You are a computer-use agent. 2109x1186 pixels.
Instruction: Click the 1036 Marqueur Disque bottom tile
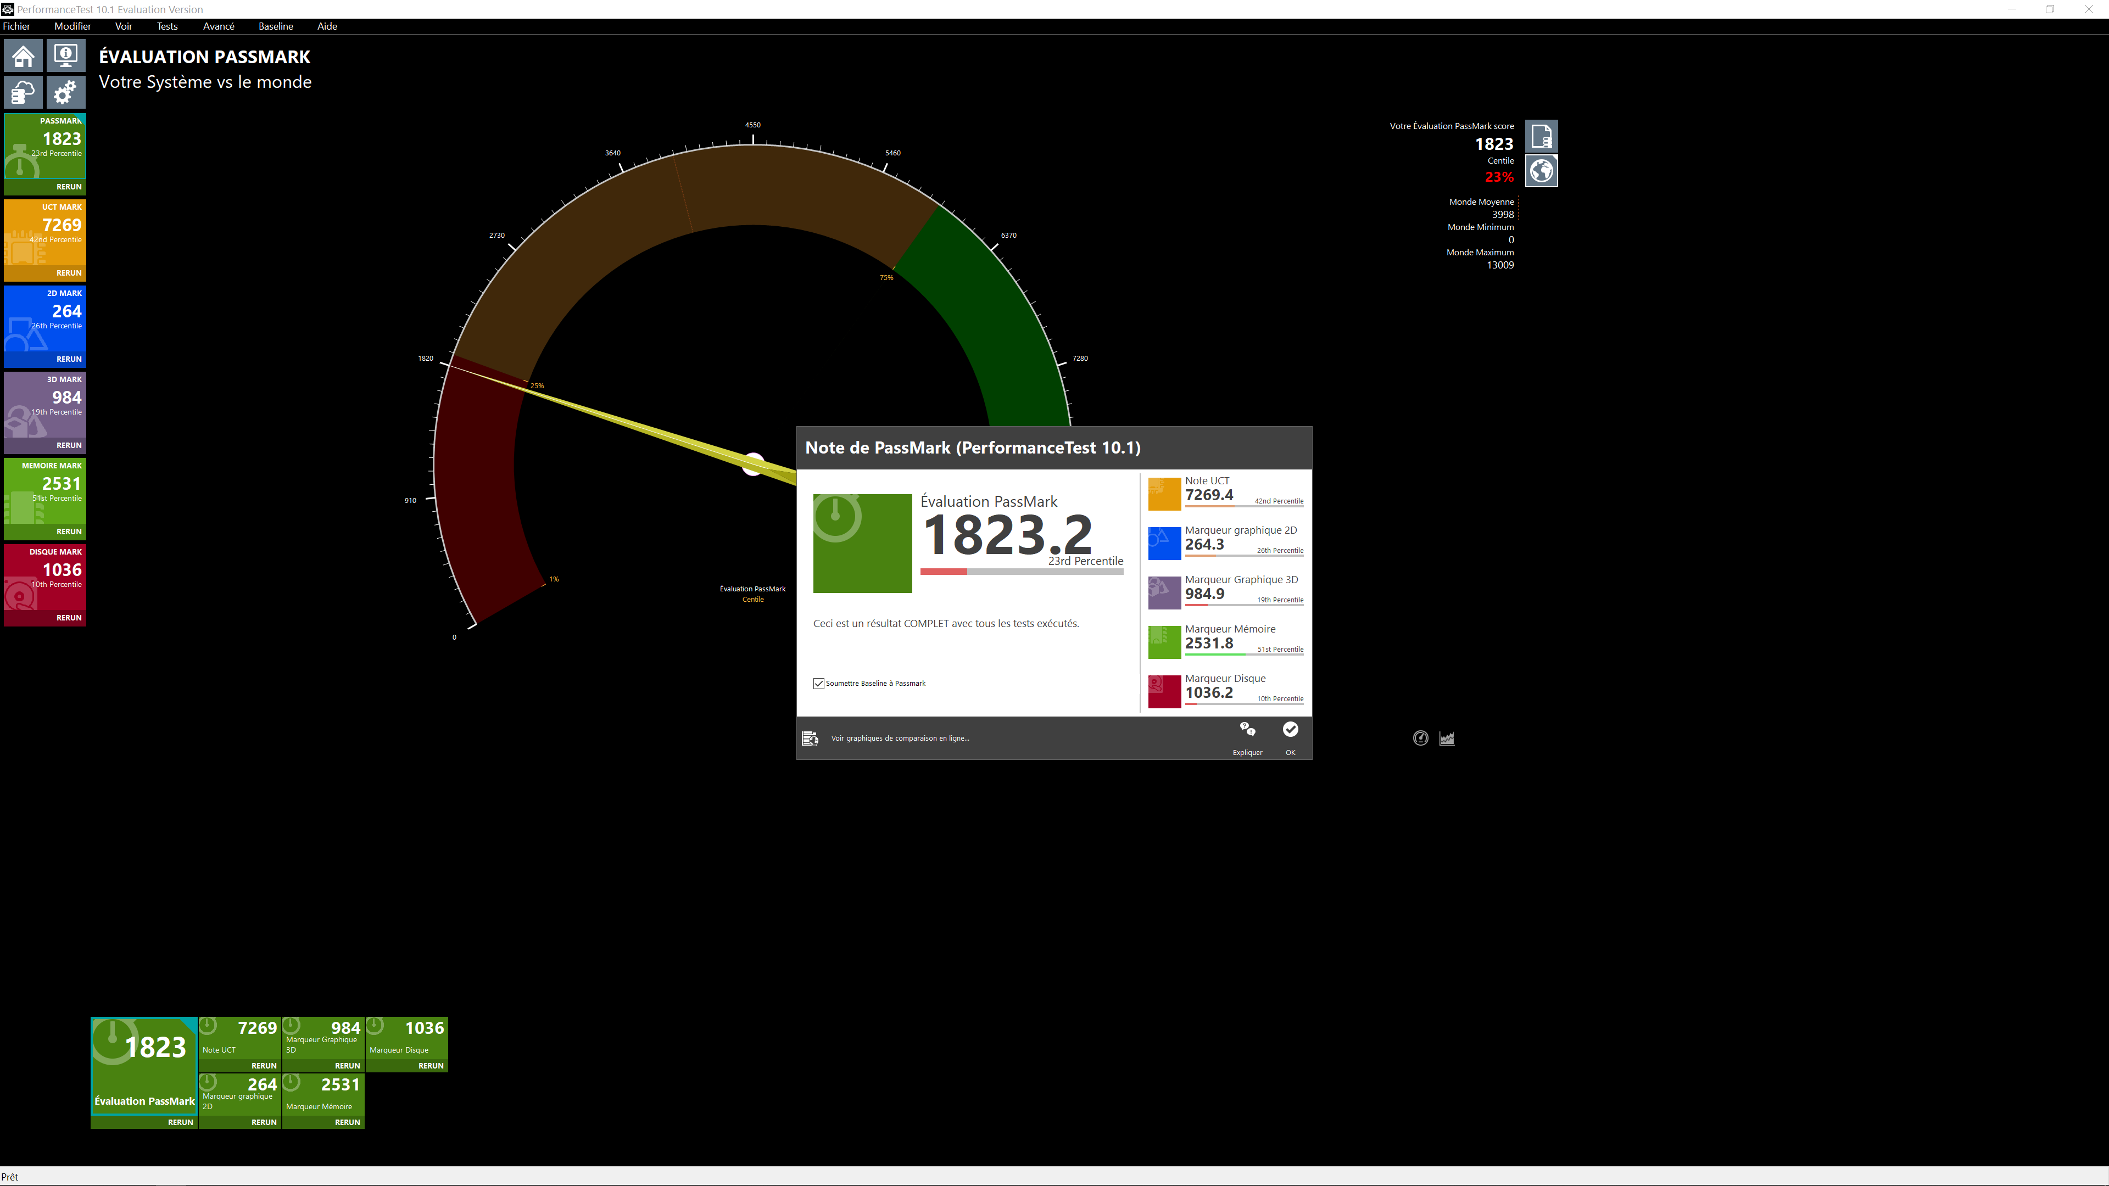pyautogui.click(x=407, y=1038)
